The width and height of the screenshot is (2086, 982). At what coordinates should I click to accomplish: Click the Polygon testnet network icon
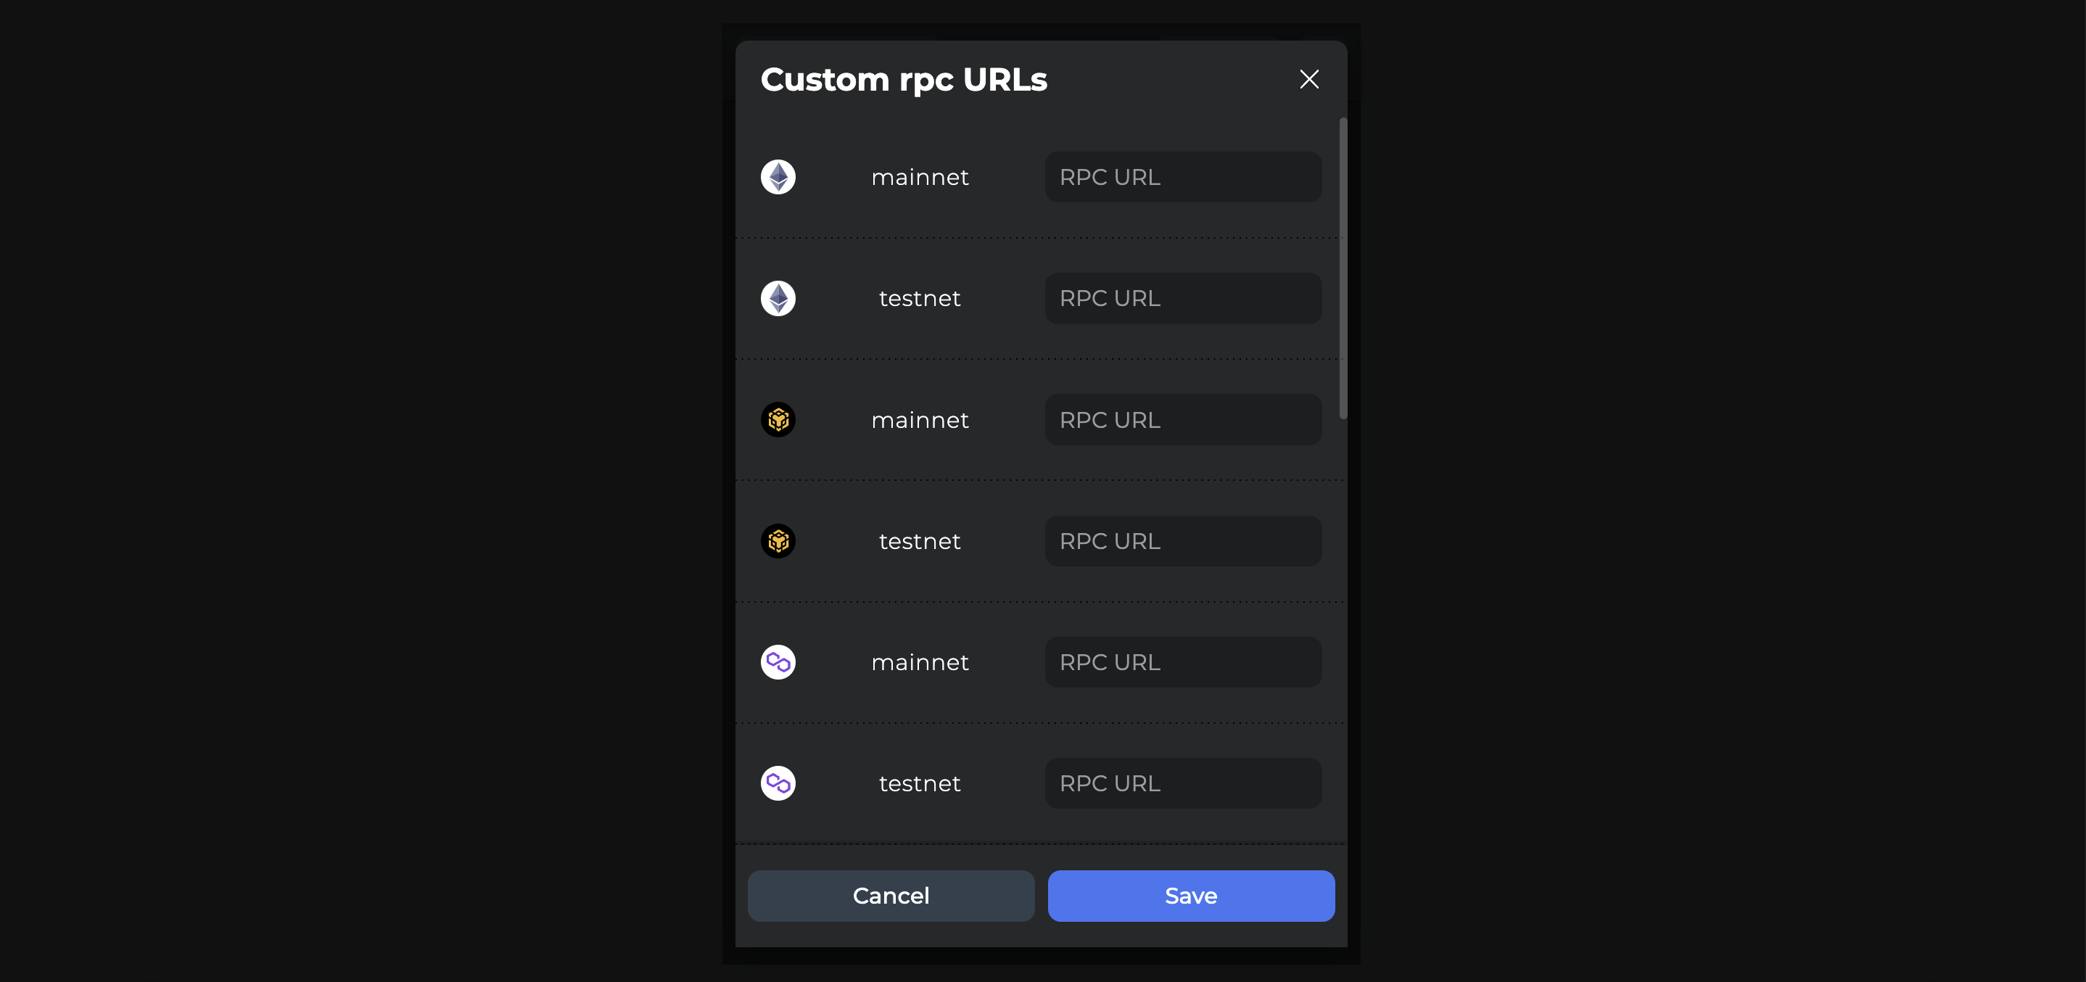point(778,784)
